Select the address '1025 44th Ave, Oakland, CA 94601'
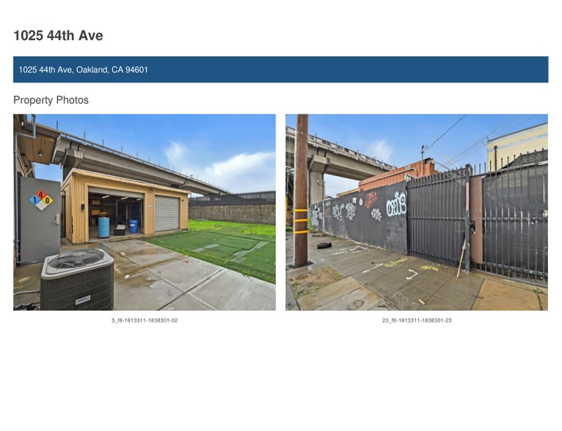Screen dimensions: 562x431 point(83,70)
